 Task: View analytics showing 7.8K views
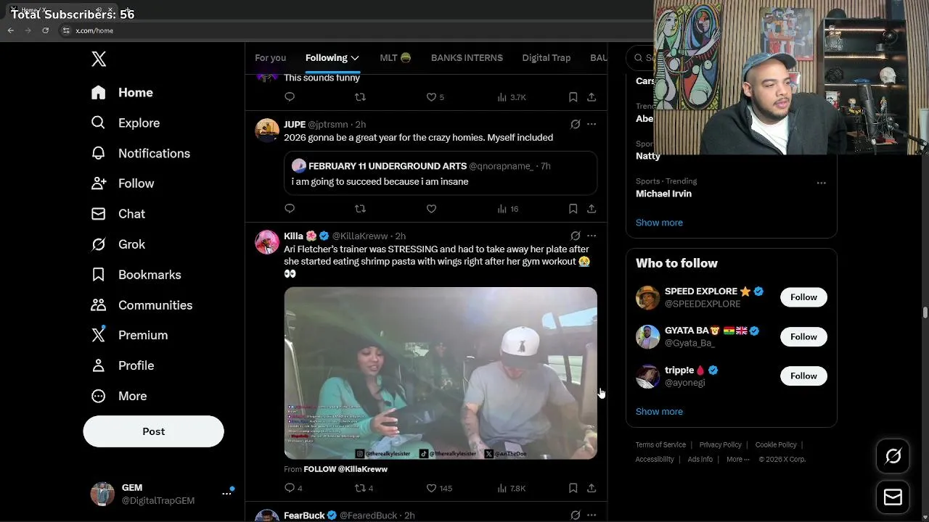(511, 489)
